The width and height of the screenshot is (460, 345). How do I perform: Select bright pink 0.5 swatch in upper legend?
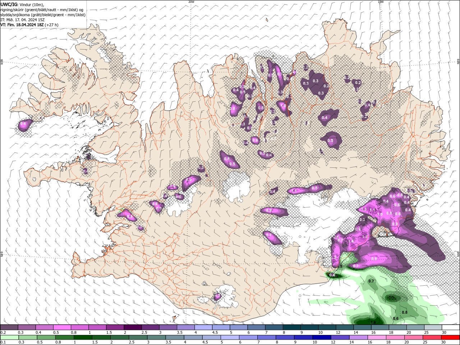click(62, 327)
